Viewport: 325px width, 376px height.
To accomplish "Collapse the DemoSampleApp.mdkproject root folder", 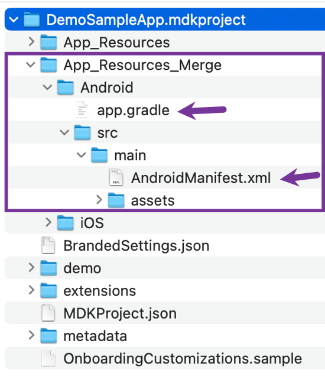I will pyautogui.click(x=14, y=20).
